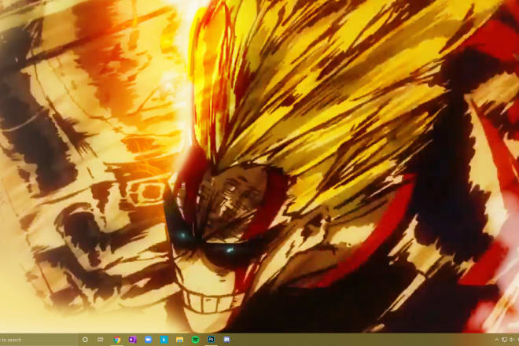This screenshot has height=346, width=519.
Task: Click the taskbar search box
Action: [38, 340]
